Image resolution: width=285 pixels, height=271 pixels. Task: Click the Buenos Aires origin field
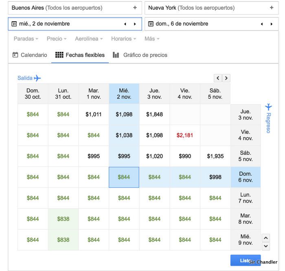click(x=75, y=8)
